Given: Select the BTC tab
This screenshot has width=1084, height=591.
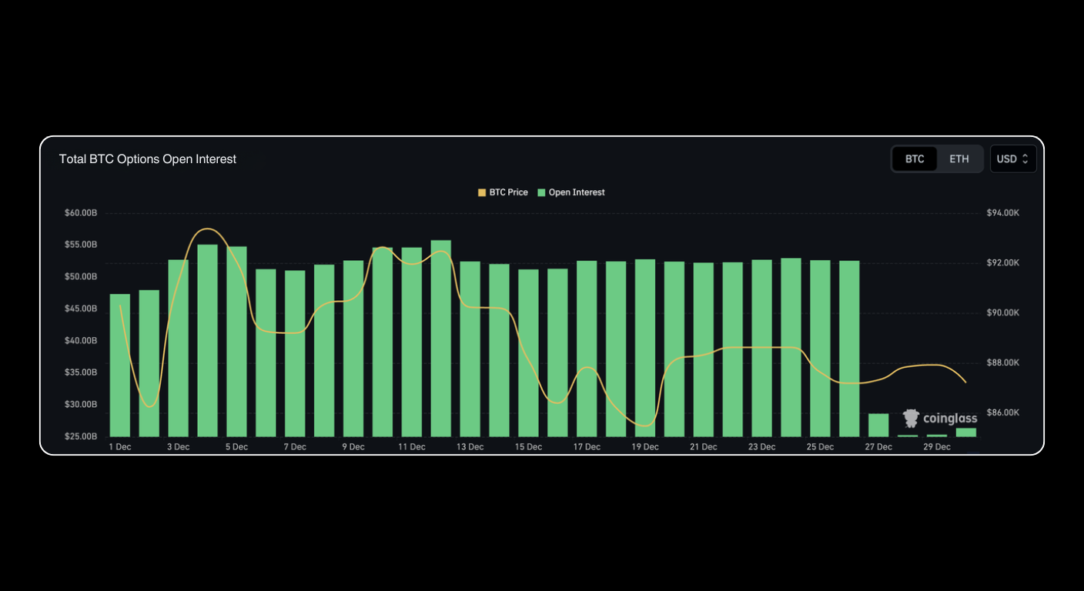Looking at the screenshot, I should point(914,159).
